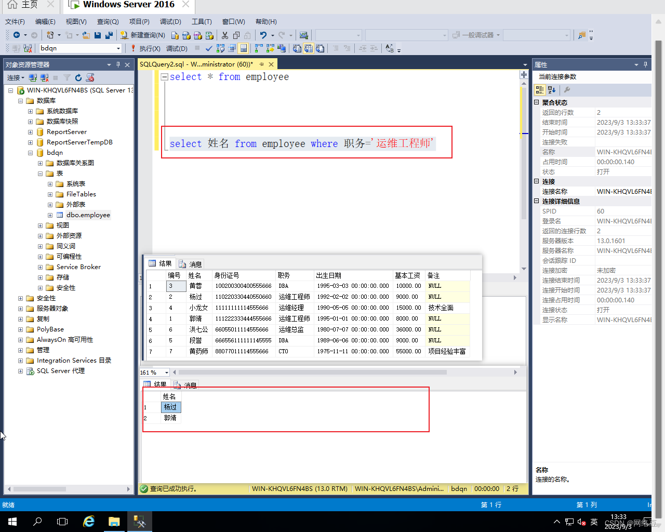The image size is (665, 532).
Task: Expand the SQL Server 代理 node
Action: 20,371
